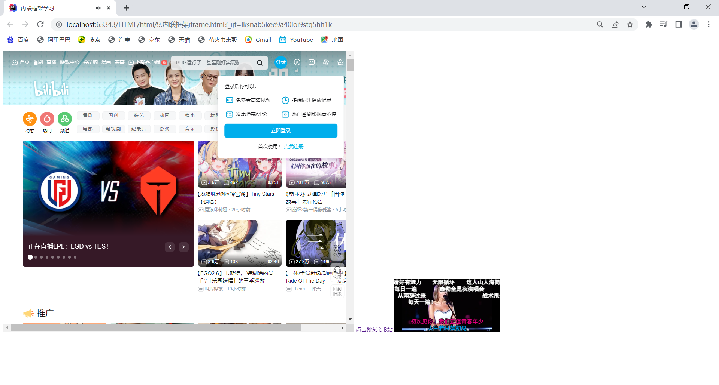Click the iframe horizontal scrollbar thumb
Viewport: 719px width, 385px height.
pos(156,328)
